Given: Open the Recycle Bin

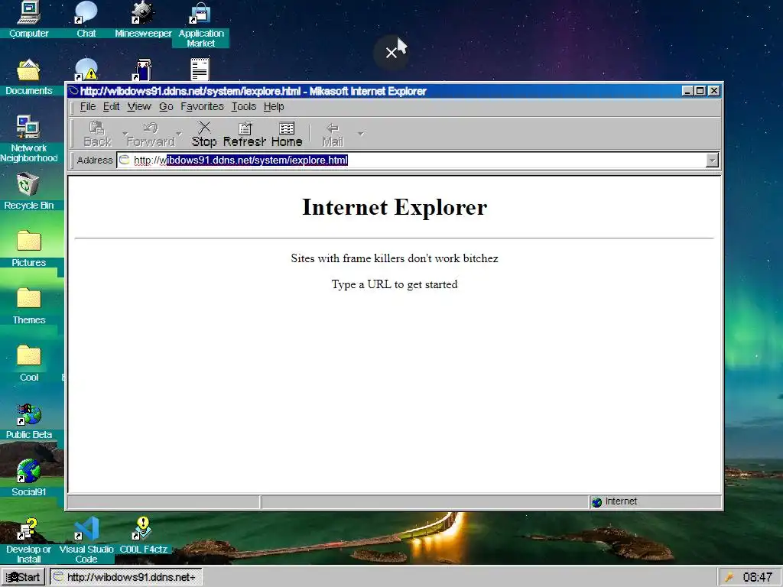Looking at the screenshot, I should coord(28,191).
